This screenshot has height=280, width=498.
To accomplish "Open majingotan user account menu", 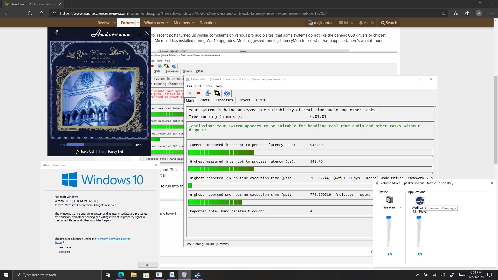I will tap(321, 23).
